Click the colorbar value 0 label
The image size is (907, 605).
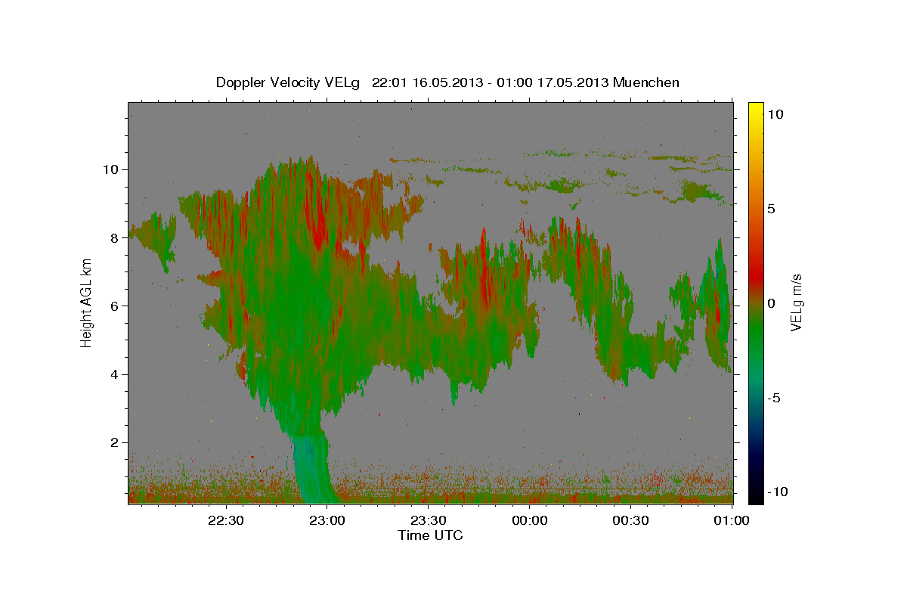tap(772, 303)
